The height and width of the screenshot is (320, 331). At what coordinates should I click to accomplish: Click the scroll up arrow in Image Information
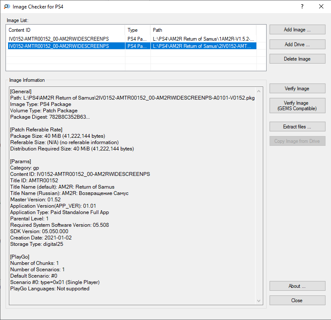click(259, 91)
